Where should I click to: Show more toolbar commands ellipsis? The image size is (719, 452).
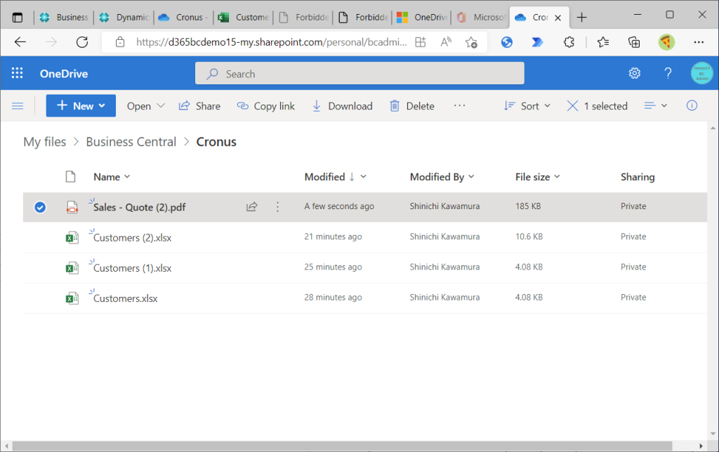pyautogui.click(x=459, y=106)
